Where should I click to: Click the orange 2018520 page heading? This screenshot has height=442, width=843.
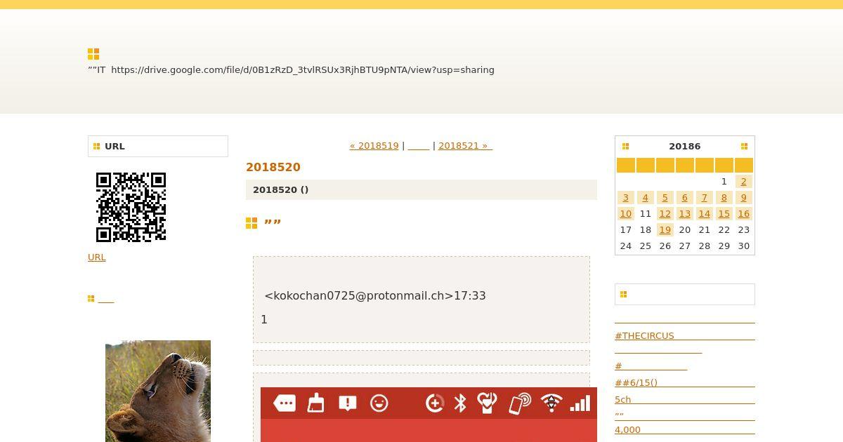coord(273,168)
